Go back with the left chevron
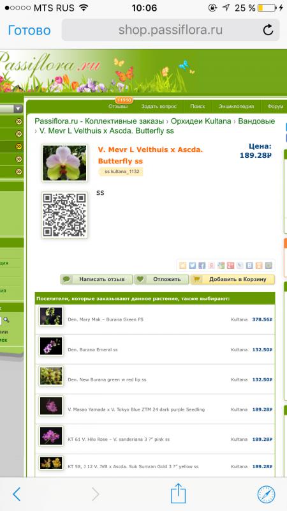This screenshot has height=511, width=287. pos(17,494)
